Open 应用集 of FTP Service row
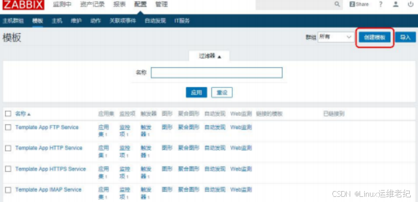The height and width of the screenshot is (202, 418). [103, 131]
